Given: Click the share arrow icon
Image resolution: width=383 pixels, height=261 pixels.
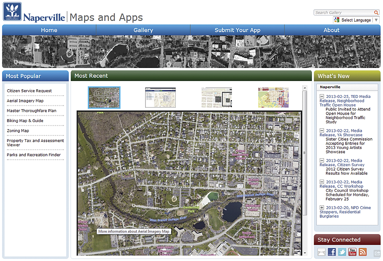Looking at the screenshot, I should [377, 254].
